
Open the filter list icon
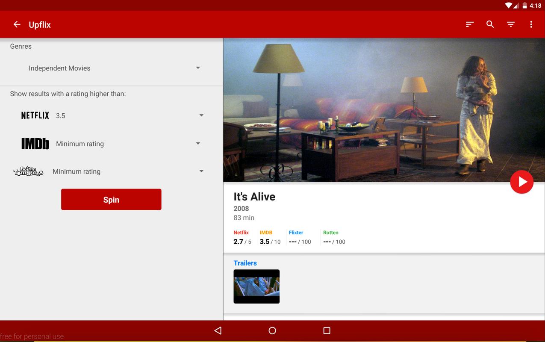coord(511,24)
